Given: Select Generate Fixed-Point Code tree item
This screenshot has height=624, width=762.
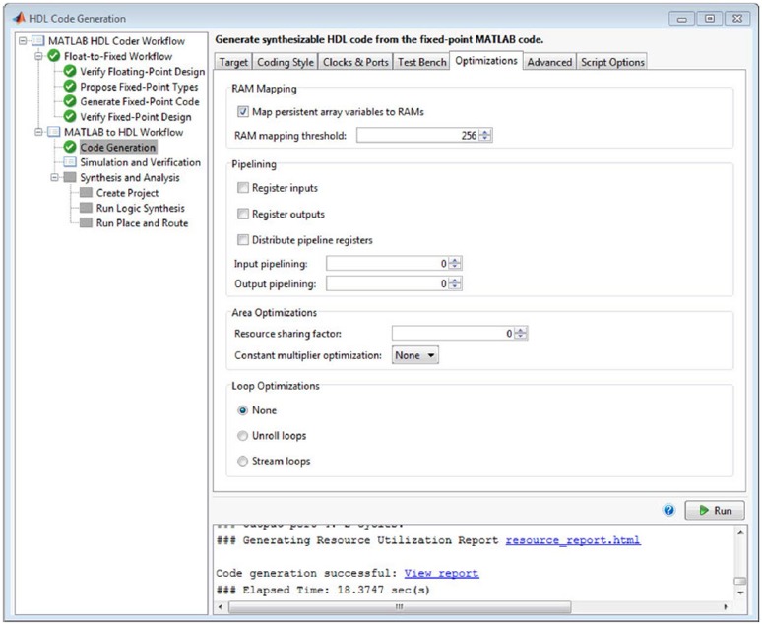Looking at the screenshot, I should pos(140,101).
